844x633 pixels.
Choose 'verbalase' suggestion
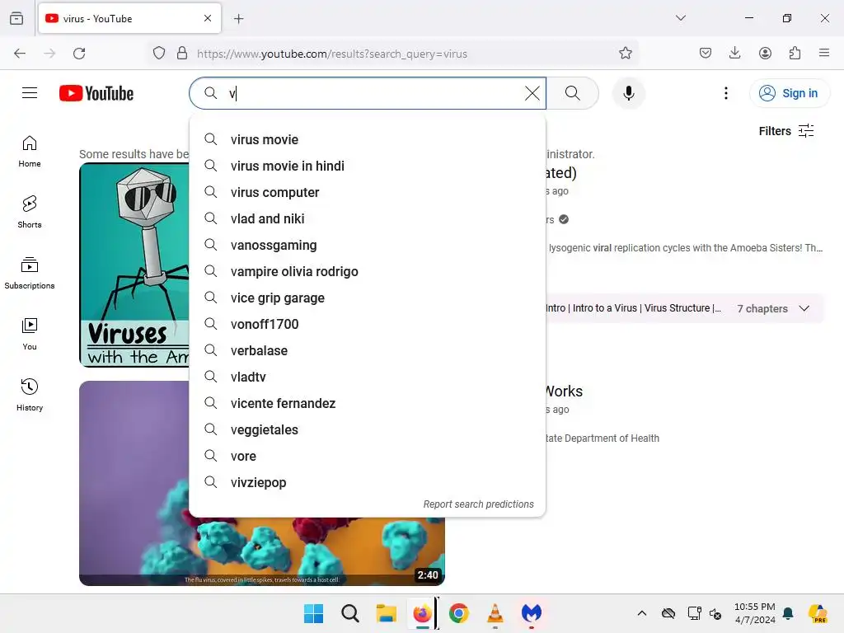367,350
